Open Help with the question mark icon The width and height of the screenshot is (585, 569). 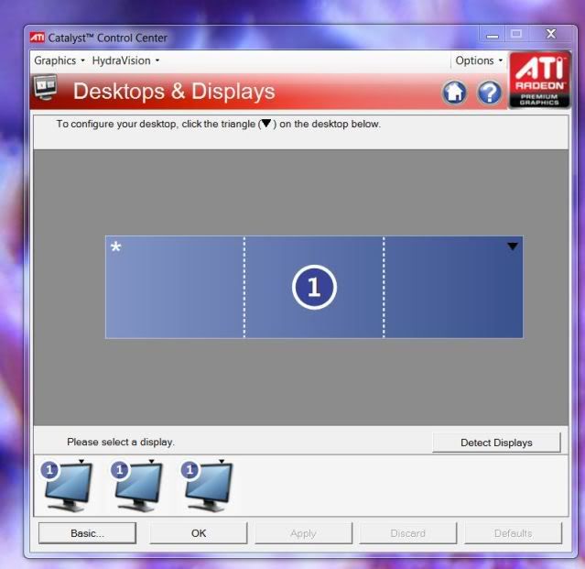coord(490,93)
